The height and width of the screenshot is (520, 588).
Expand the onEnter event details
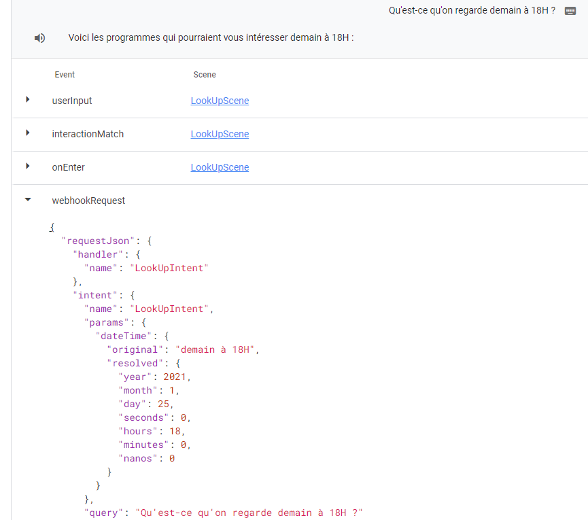tap(28, 167)
